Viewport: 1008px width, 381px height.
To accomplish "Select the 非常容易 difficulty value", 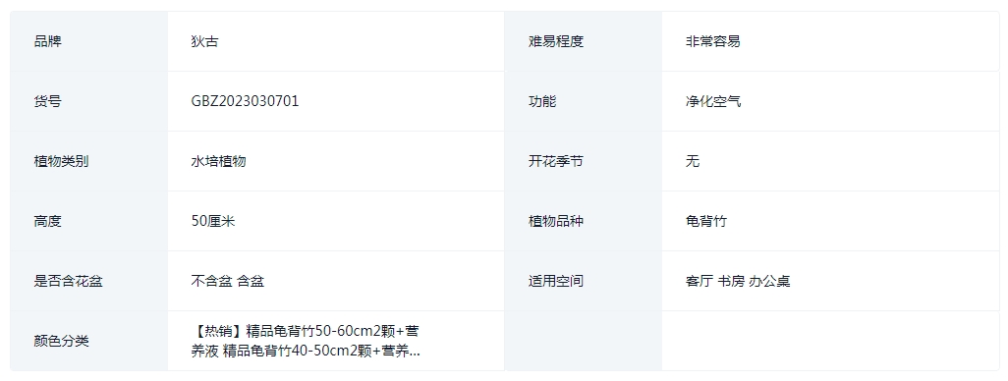I will coord(713,42).
